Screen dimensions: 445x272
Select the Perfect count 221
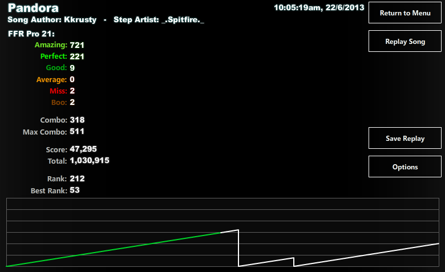(77, 56)
